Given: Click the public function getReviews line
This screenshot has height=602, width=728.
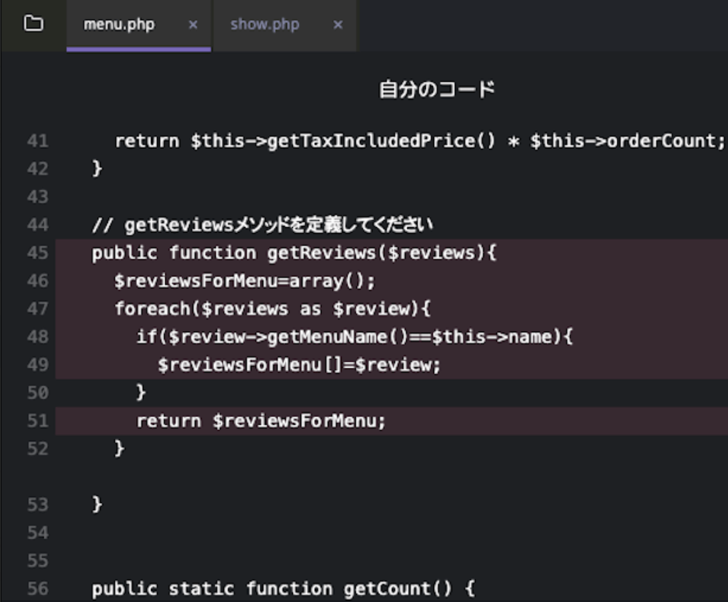Looking at the screenshot, I should (294, 253).
